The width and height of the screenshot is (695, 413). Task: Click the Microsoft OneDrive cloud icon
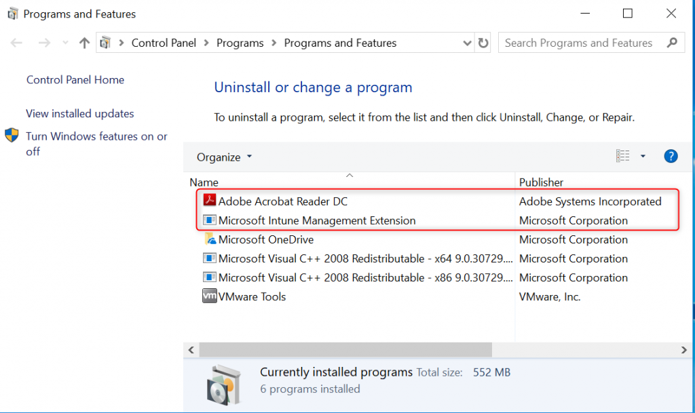coord(209,239)
